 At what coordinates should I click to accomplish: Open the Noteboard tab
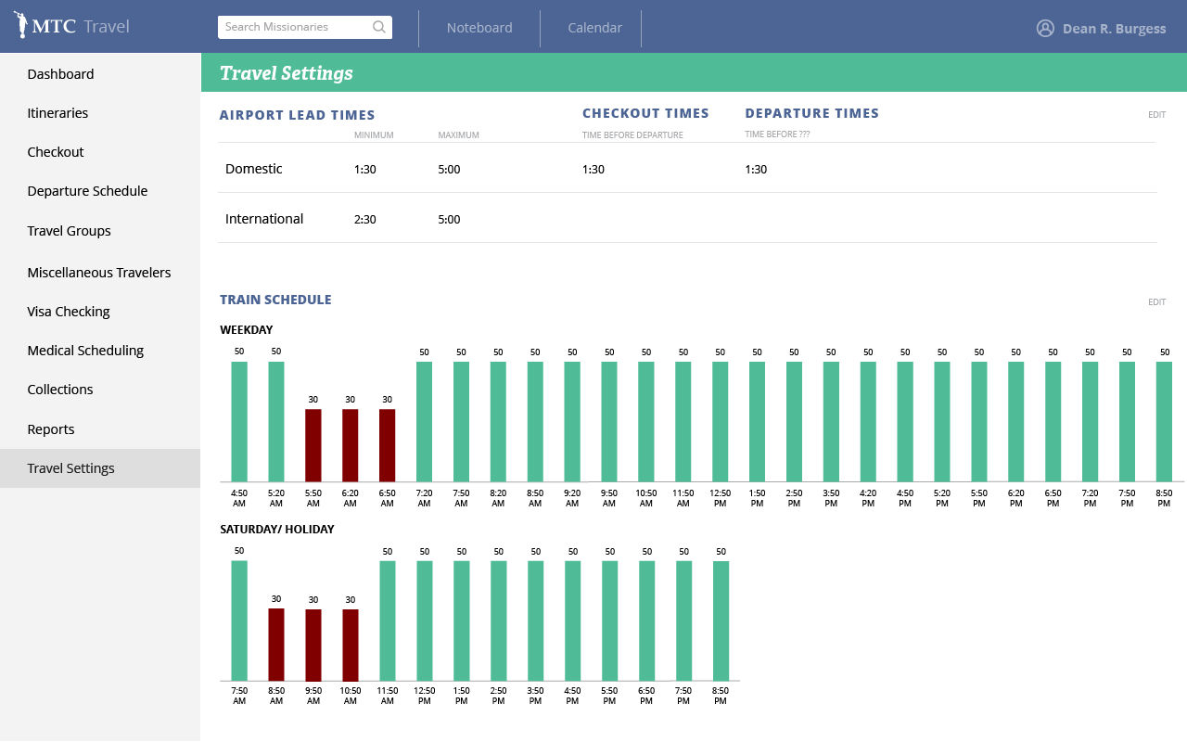479,28
